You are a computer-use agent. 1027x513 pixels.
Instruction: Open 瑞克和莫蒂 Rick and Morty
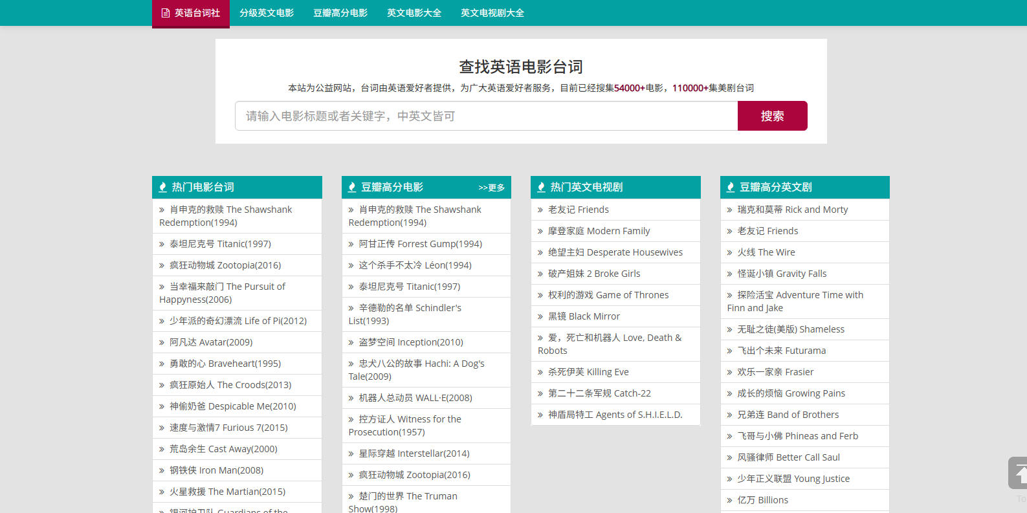(793, 210)
